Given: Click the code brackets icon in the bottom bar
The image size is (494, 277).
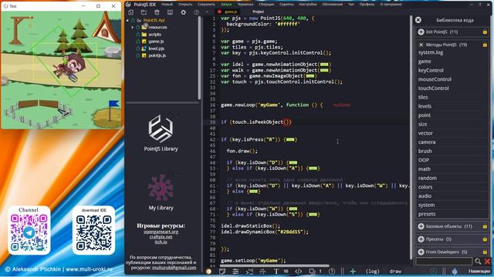Looking at the screenshot, I should click(x=299, y=271).
